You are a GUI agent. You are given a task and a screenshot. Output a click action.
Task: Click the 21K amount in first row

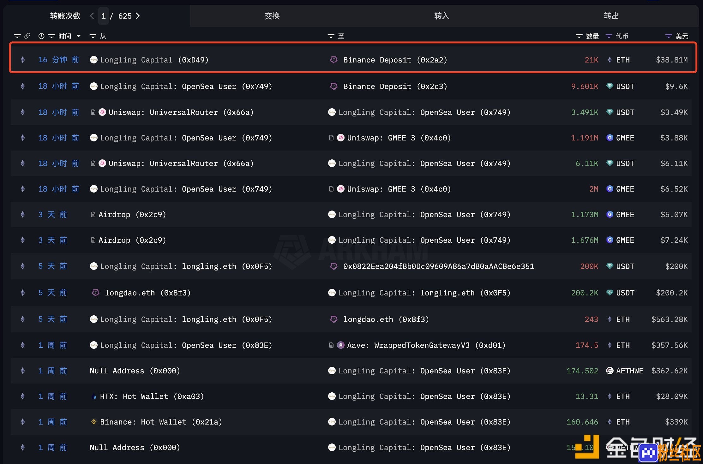click(591, 60)
